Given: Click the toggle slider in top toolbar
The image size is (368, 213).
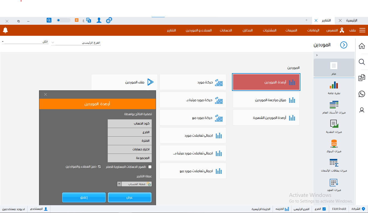Looking at the screenshot, I should [x=63, y=20].
